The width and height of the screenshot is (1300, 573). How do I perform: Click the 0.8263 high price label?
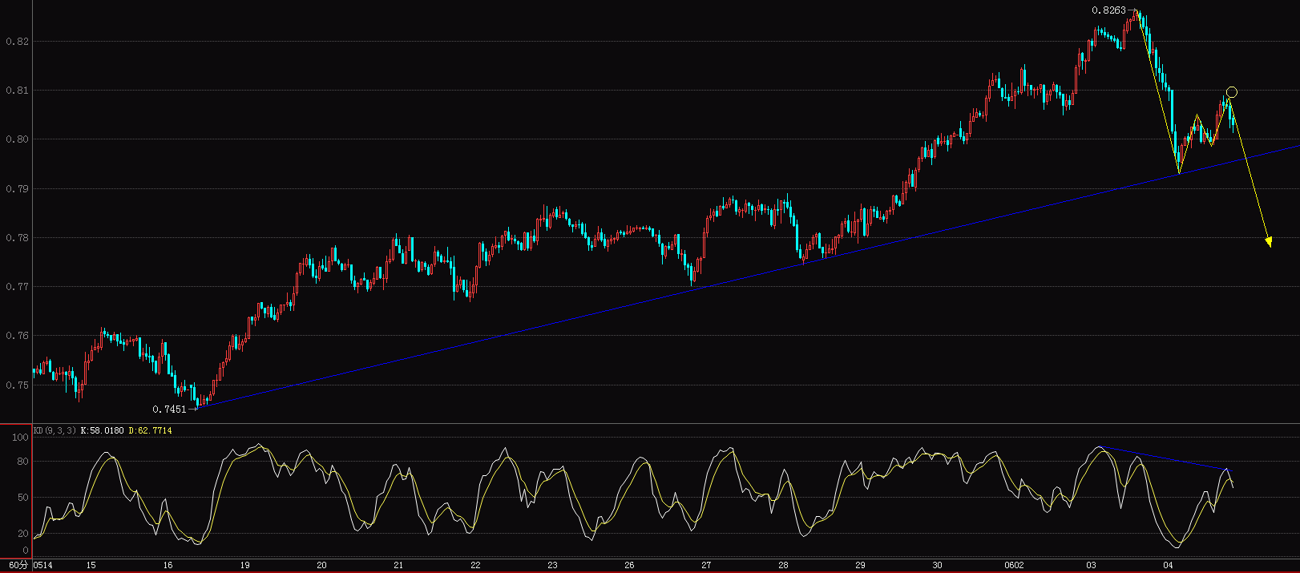[x=1108, y=10]
